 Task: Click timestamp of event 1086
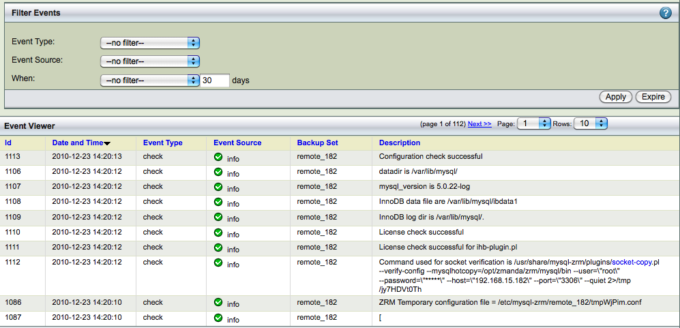87,302
